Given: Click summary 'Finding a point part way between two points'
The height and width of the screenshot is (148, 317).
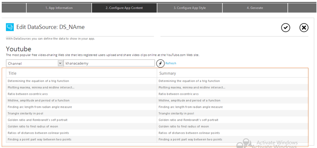Looking at the screenshot, I should 190,139.
